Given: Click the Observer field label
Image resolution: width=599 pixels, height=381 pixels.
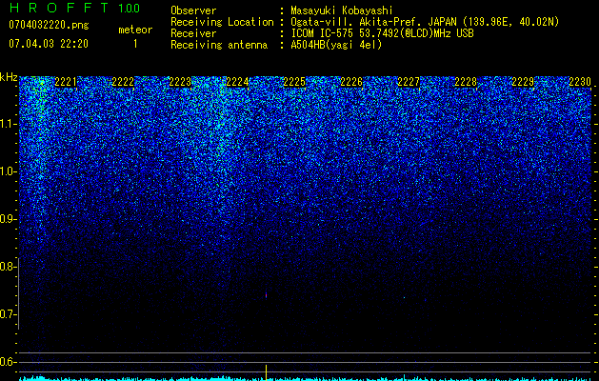Looking at the screenshot, I should 193,10.
